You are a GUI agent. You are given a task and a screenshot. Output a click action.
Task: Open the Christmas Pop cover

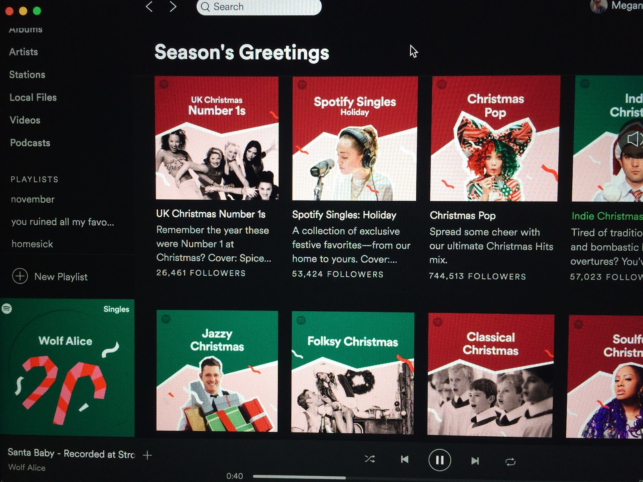(x=495, y=139)
